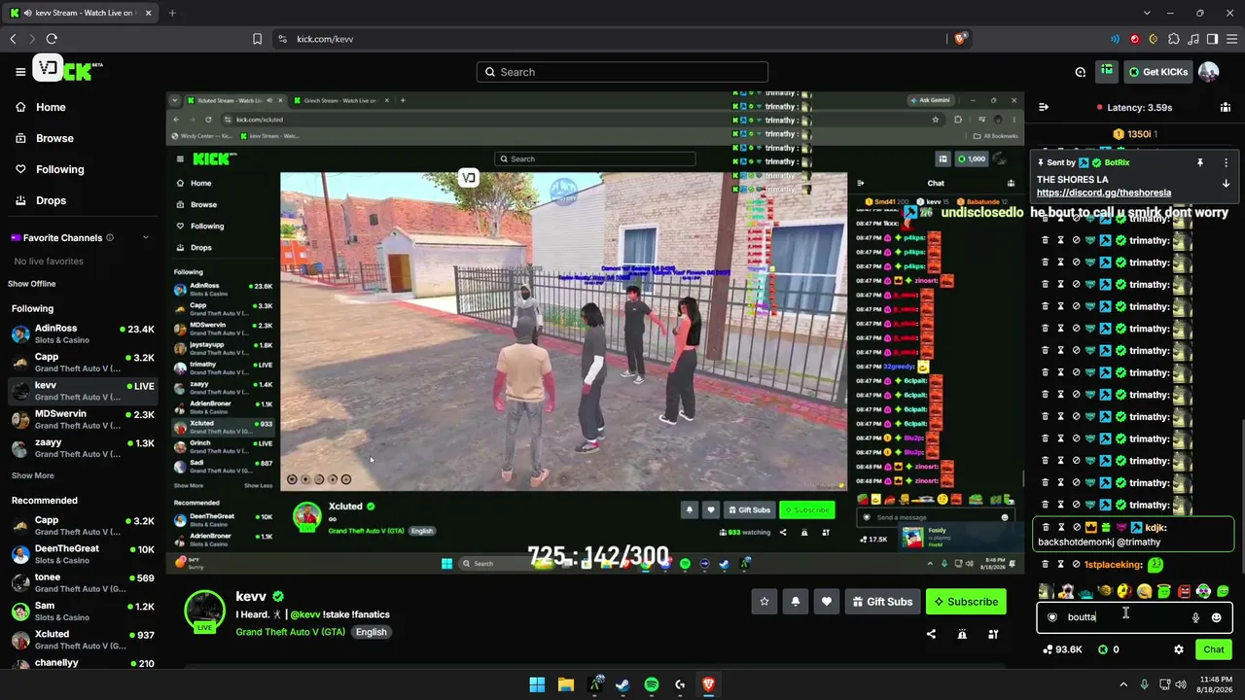Unpin the BotRix pinned message
The image size is (1245, 700).
1200,162
